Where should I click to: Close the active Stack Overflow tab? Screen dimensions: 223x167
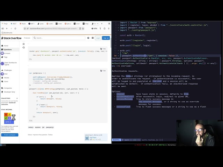[x=98, y=24]
